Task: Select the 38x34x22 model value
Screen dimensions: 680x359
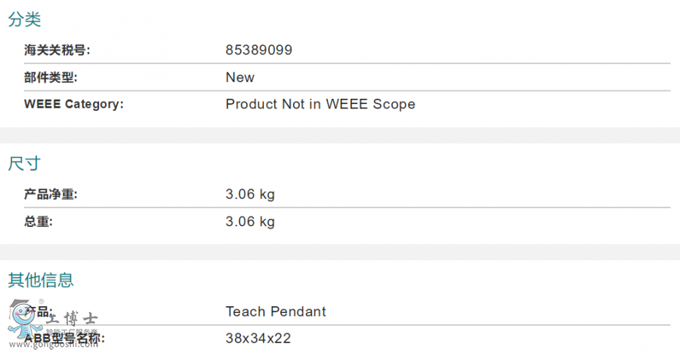Action: coord(258,338)
